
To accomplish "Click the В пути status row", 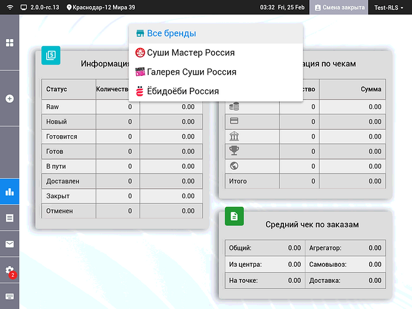I will tap(122, 166).
